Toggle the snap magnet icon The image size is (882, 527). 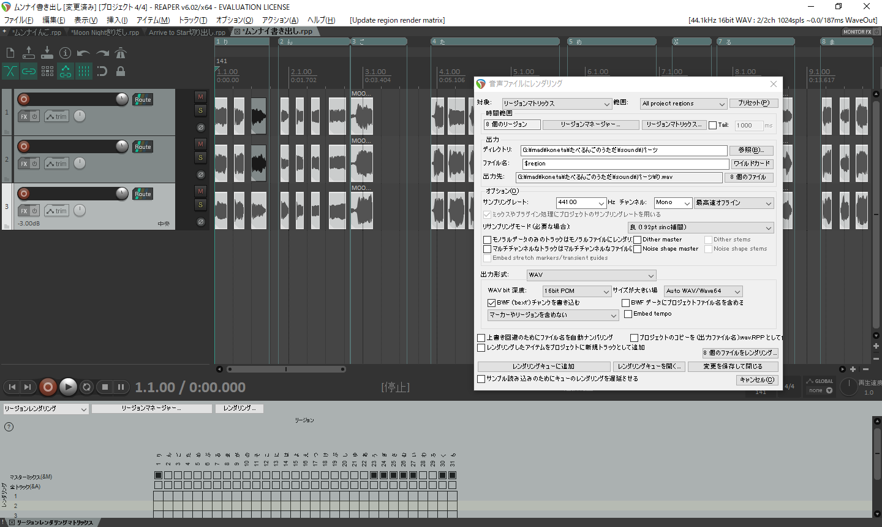click(102, 71)
